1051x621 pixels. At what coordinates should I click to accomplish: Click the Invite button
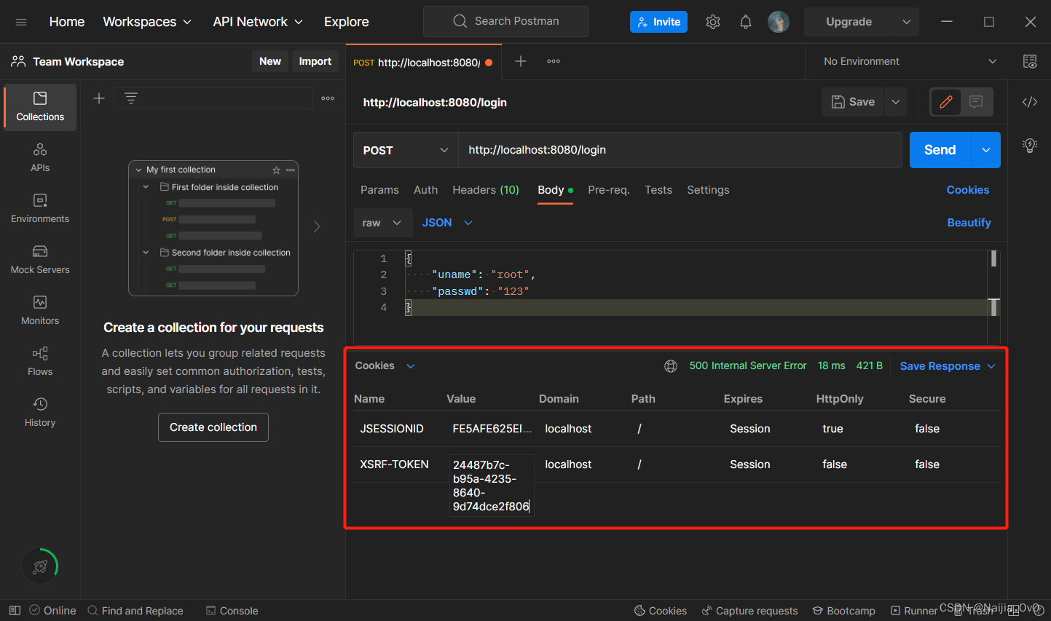(658, 22)
